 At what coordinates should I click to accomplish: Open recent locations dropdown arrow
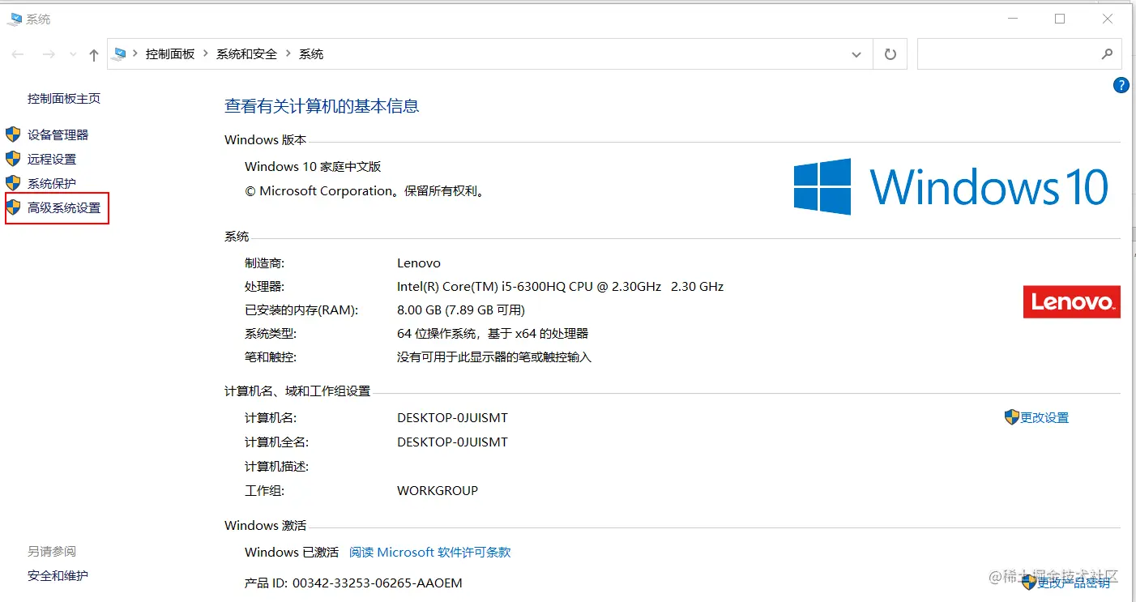pyautogui.click(x=73, y=54)
